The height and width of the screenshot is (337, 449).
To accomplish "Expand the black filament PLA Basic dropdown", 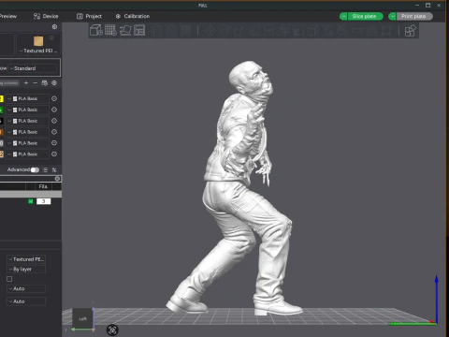I will click(x=27, y=121).
